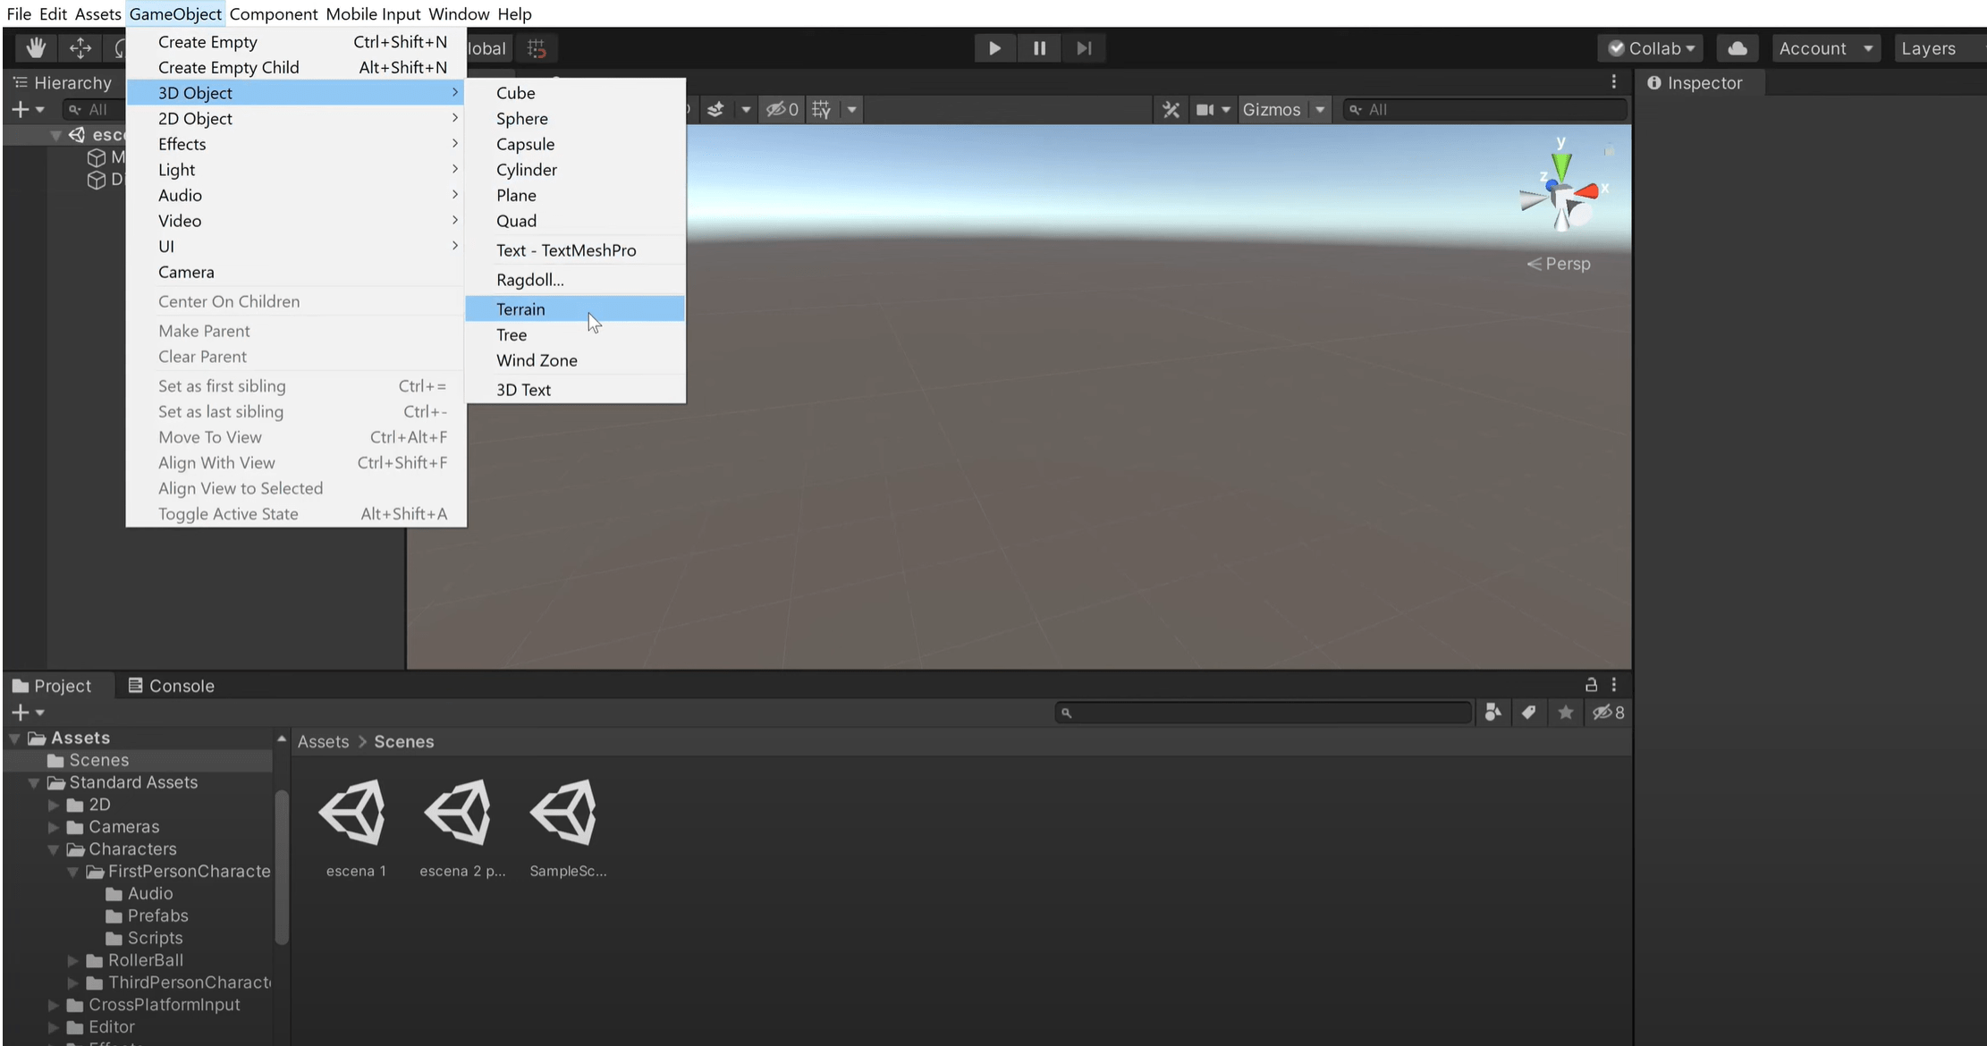This screenshot has height=1046, width=1987.
Task: Toggle the scene grid visibility icon
Action: [x=822, y=109]
